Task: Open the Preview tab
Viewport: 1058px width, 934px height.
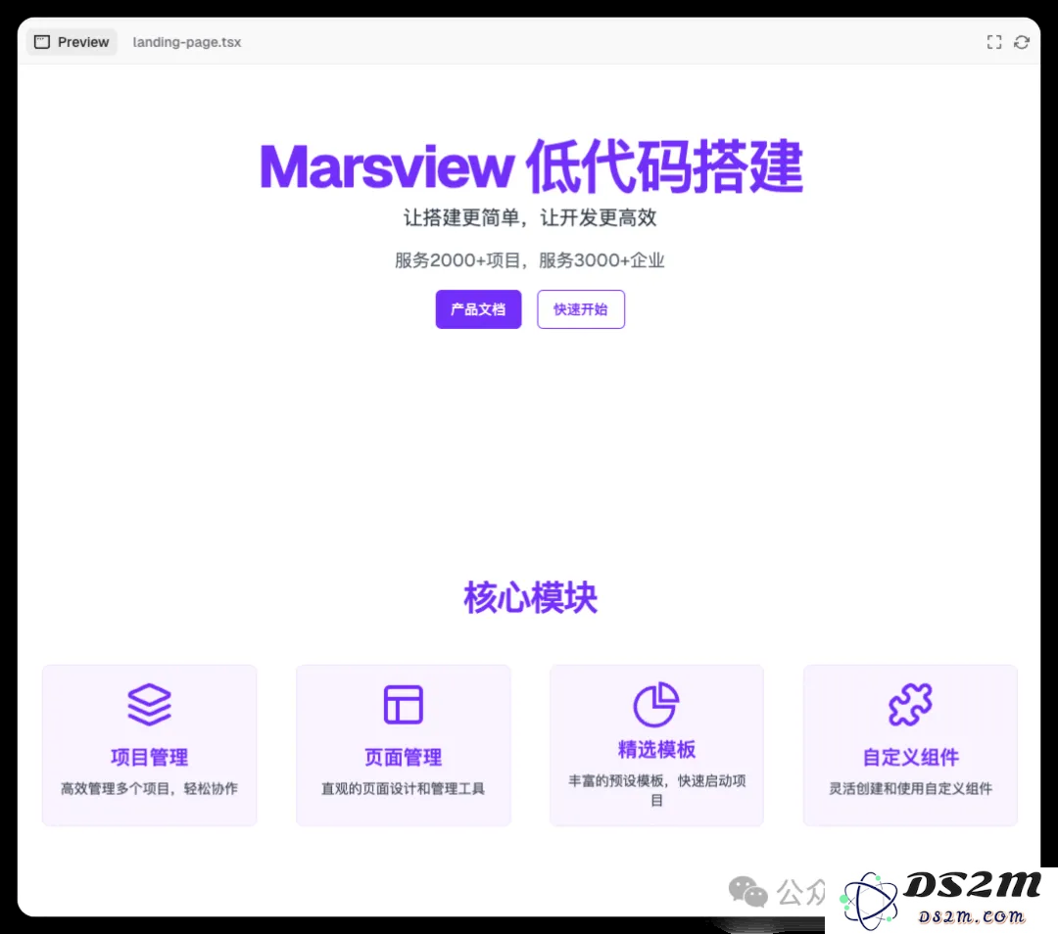Action: coord(72,42)
